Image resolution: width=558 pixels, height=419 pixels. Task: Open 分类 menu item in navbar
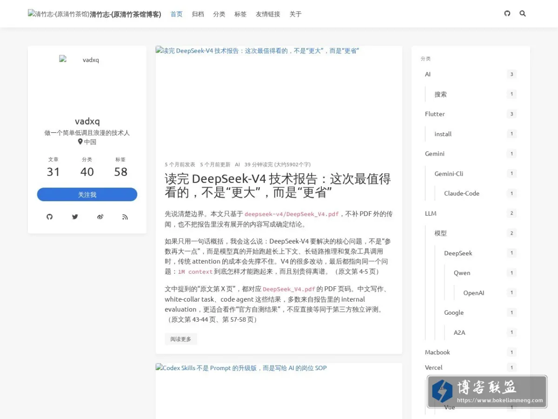[x=219, y=14]
